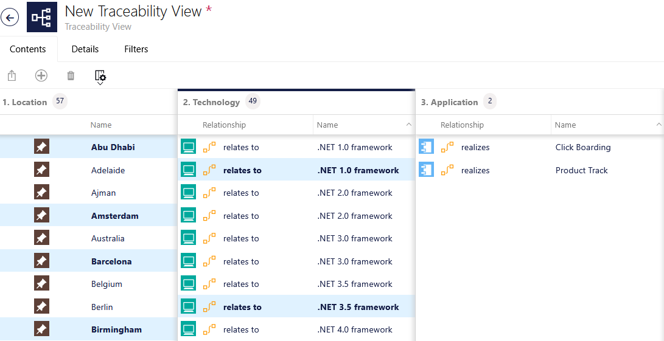Image resolution: width=664 pixels, height=341 pixels.
Task: Select the bold .NET 3.5 framework name
Action: (358, 307)
